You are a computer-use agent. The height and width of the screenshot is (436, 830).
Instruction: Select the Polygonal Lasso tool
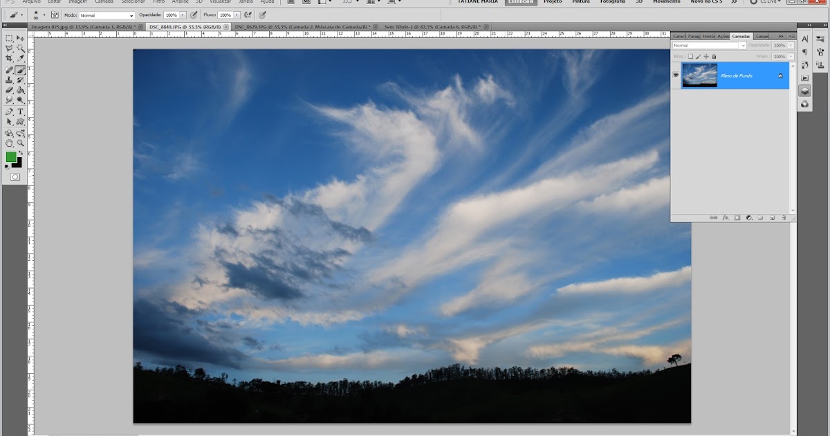point(10,49)
